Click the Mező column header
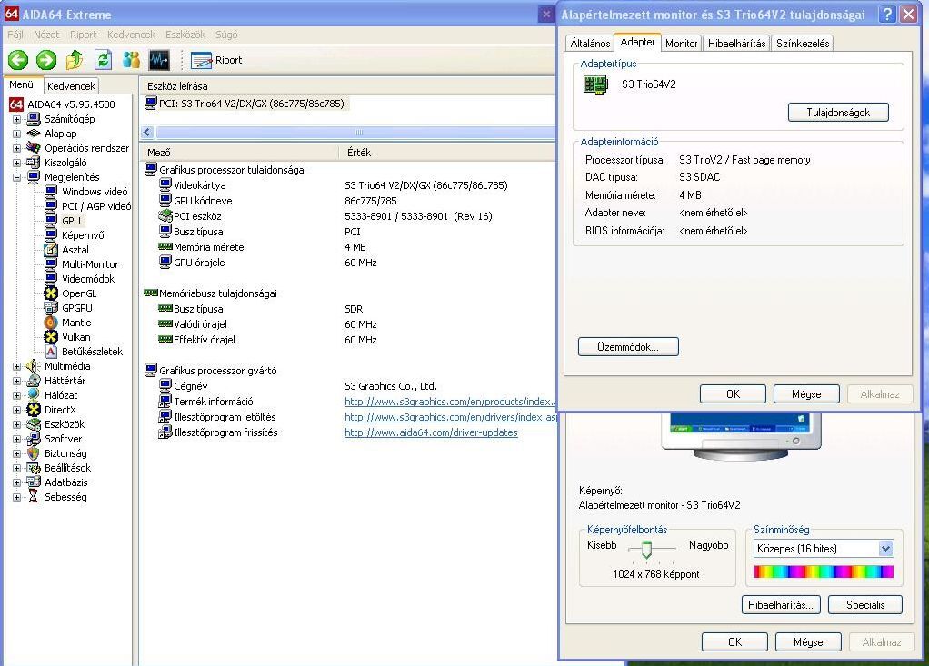929x666 pixels. [239, 153]
